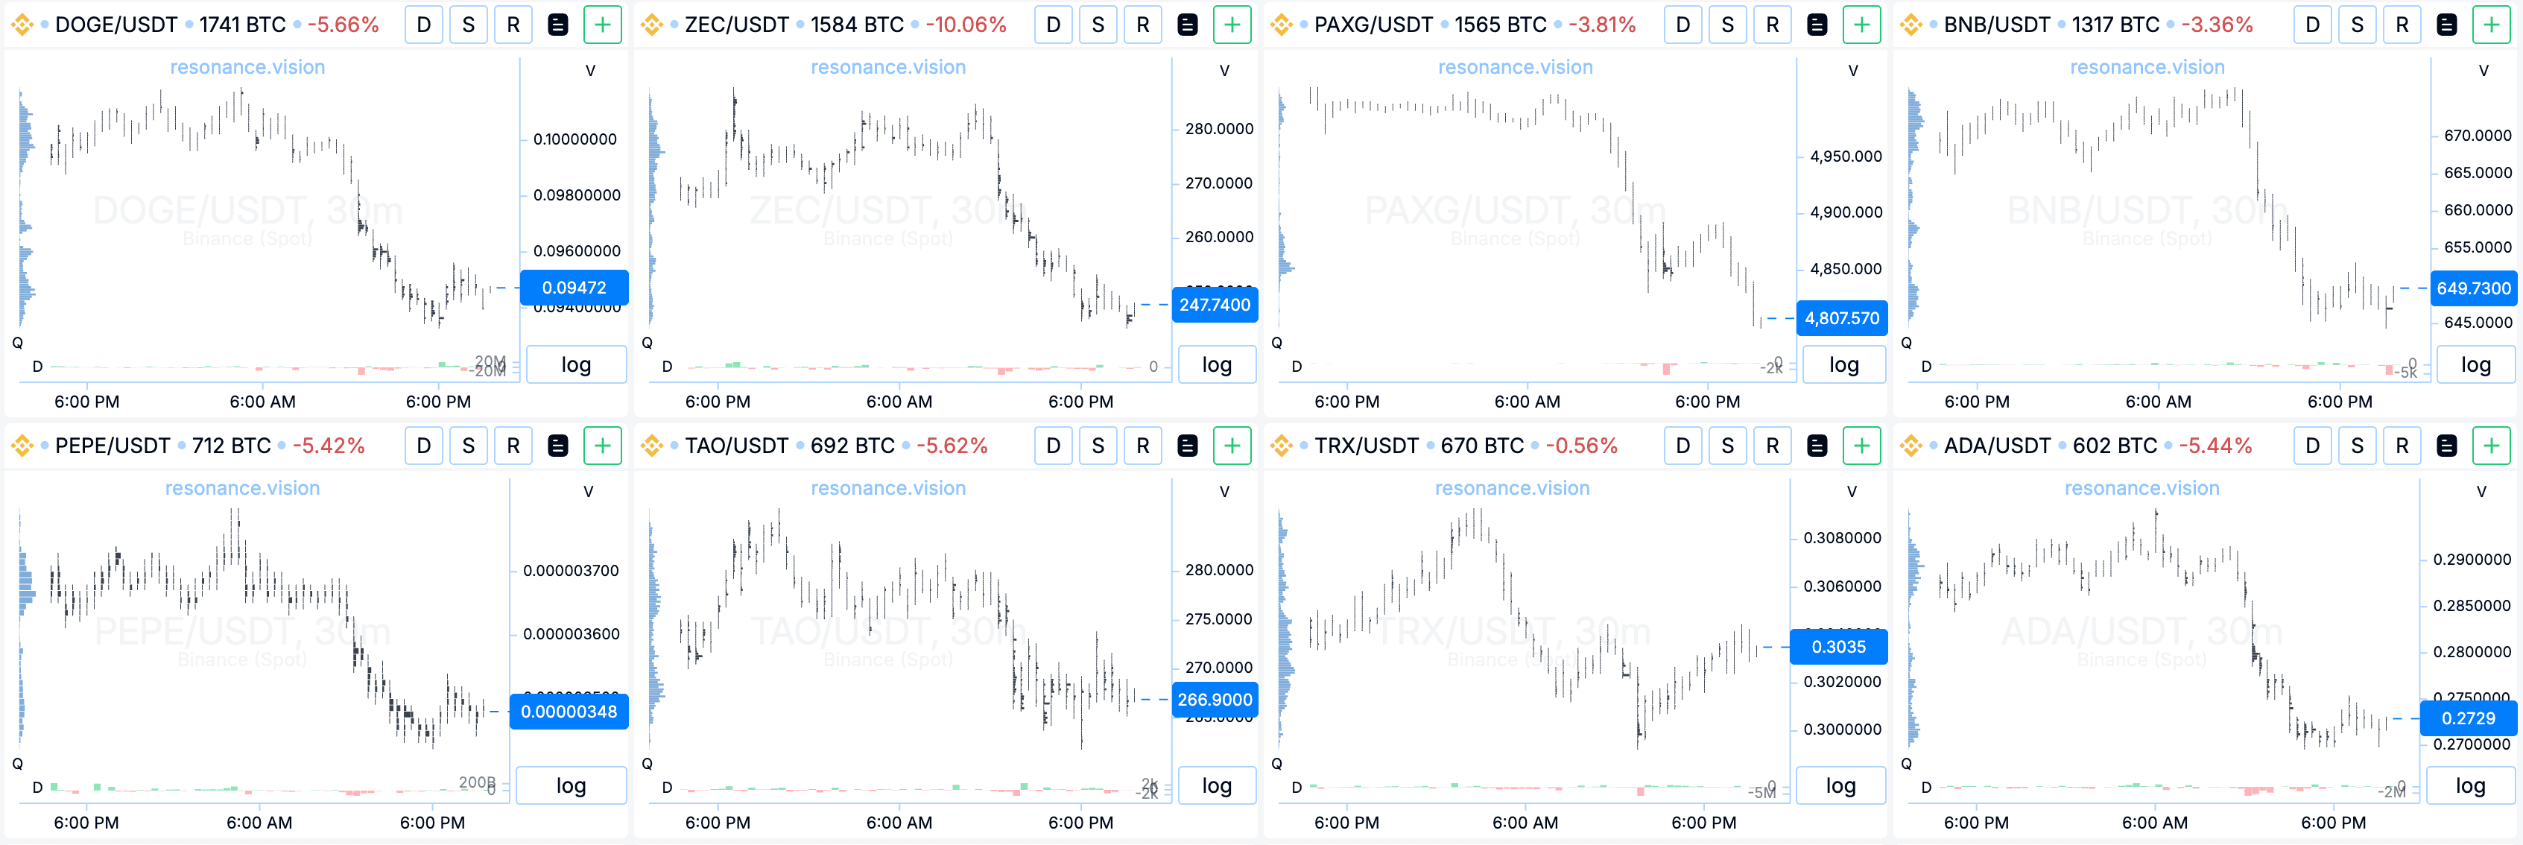Click the green plus icon on DOGE/USDT
Viewport: 2523px width, 845px height.
[602, 25]
